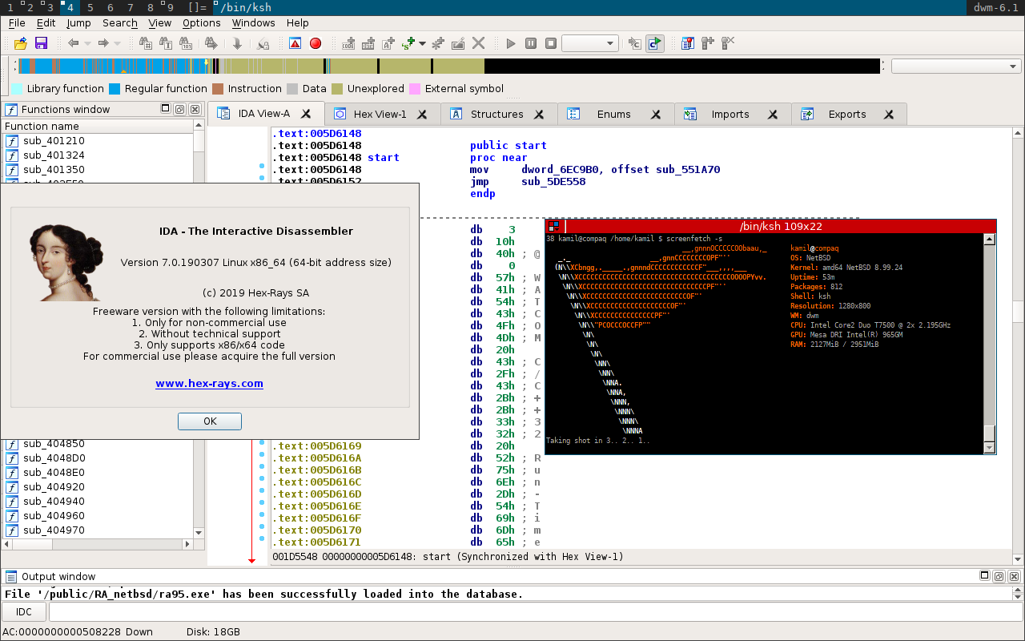Open the debugger selection combo box
This screenshot has height=641, width=1025.
[x=589, y=43]
